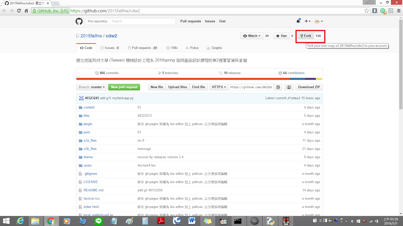Open the 2015fallhw owner link

coord(91,36)
